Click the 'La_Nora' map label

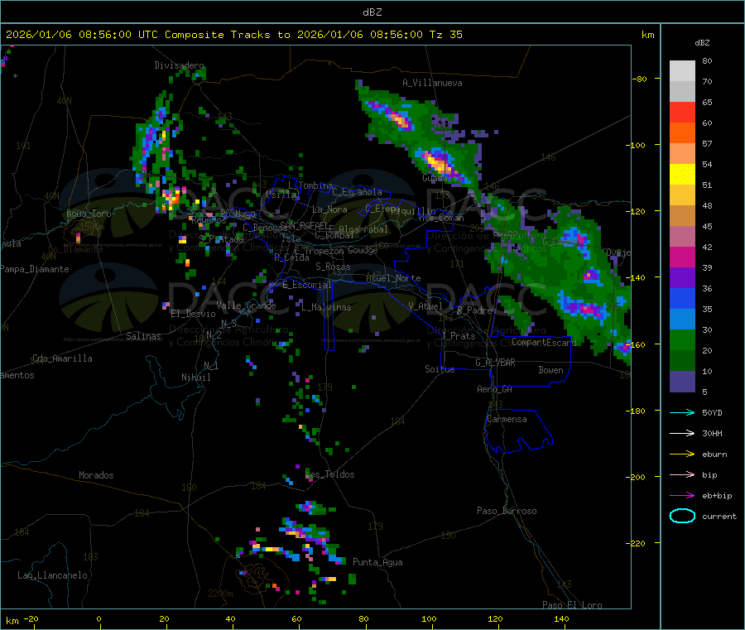point(329,209)
